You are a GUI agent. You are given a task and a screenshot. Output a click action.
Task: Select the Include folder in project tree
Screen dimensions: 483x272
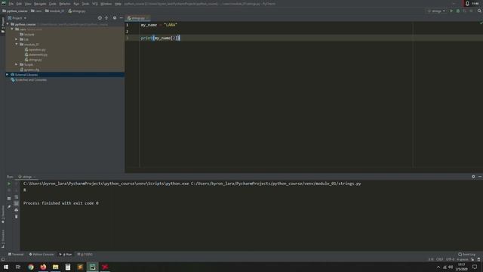[27, 34]
